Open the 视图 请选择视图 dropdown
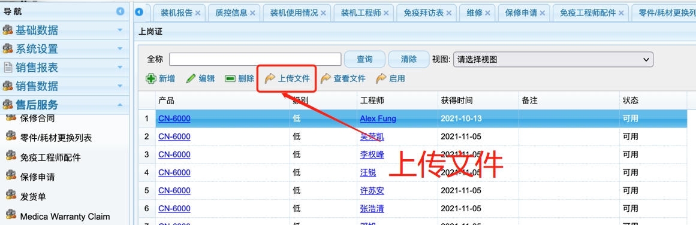696x225 pixels. 553,59
